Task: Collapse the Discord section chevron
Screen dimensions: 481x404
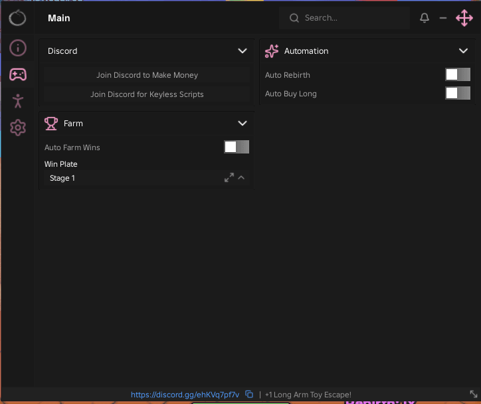Action: pyautogui.click(x=242, y=51)
